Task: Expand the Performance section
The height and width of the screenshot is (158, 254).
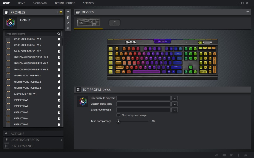Action: (33, 146)
